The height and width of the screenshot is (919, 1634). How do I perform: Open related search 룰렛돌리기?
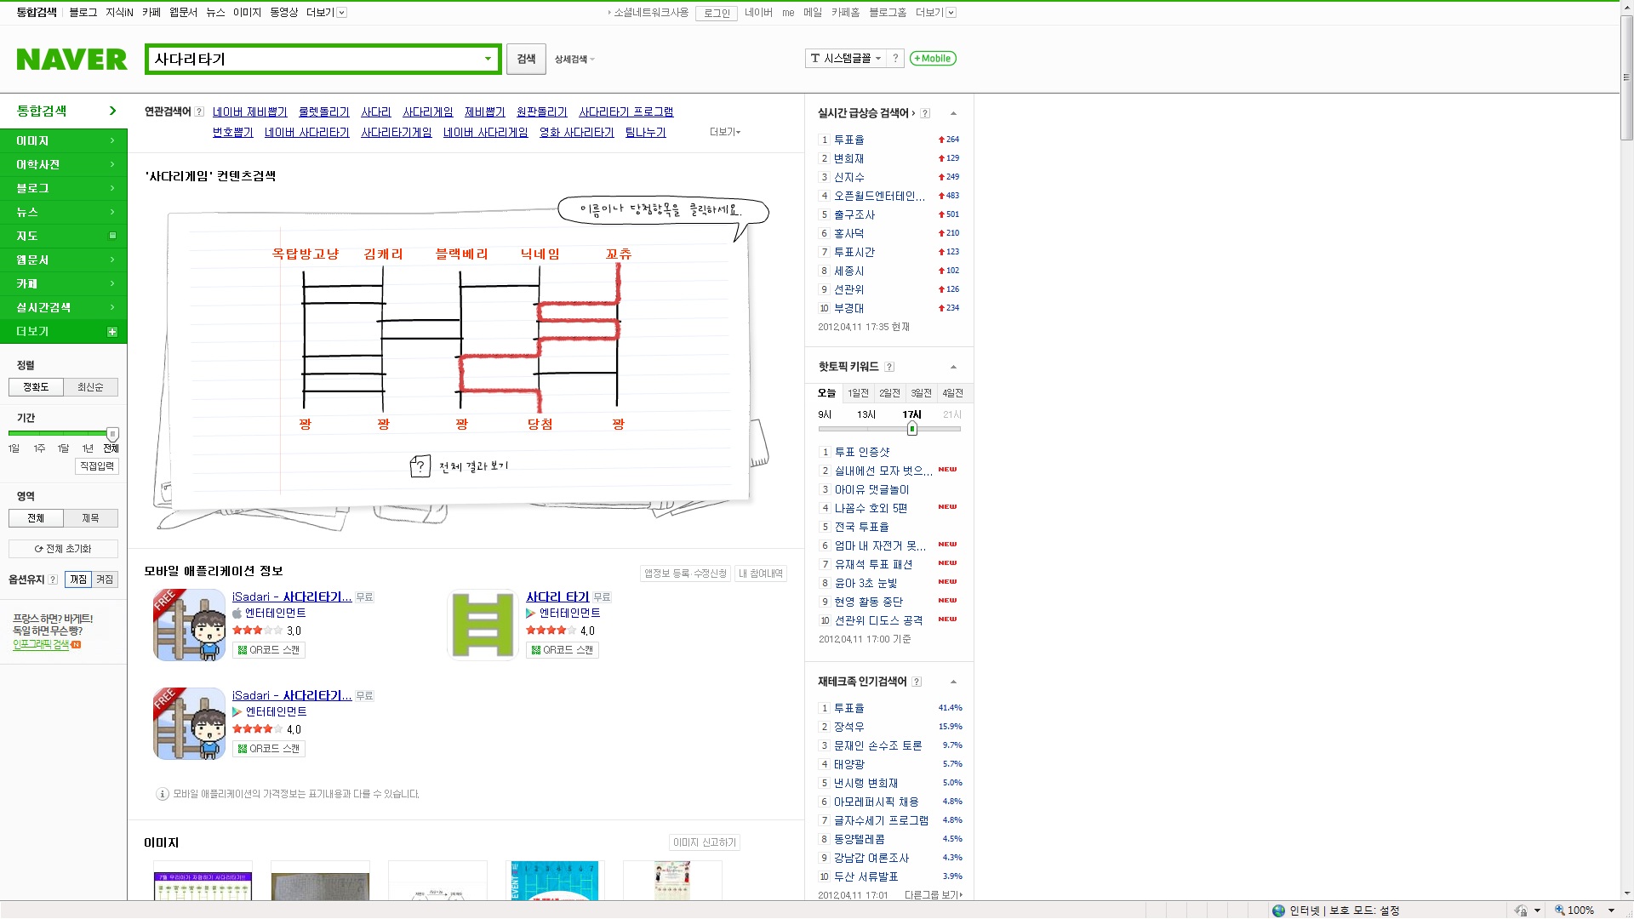click(323, 111)
